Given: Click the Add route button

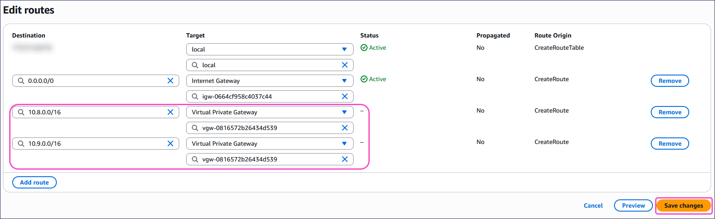Looking at the screenshot, I should tap(35, 182).
